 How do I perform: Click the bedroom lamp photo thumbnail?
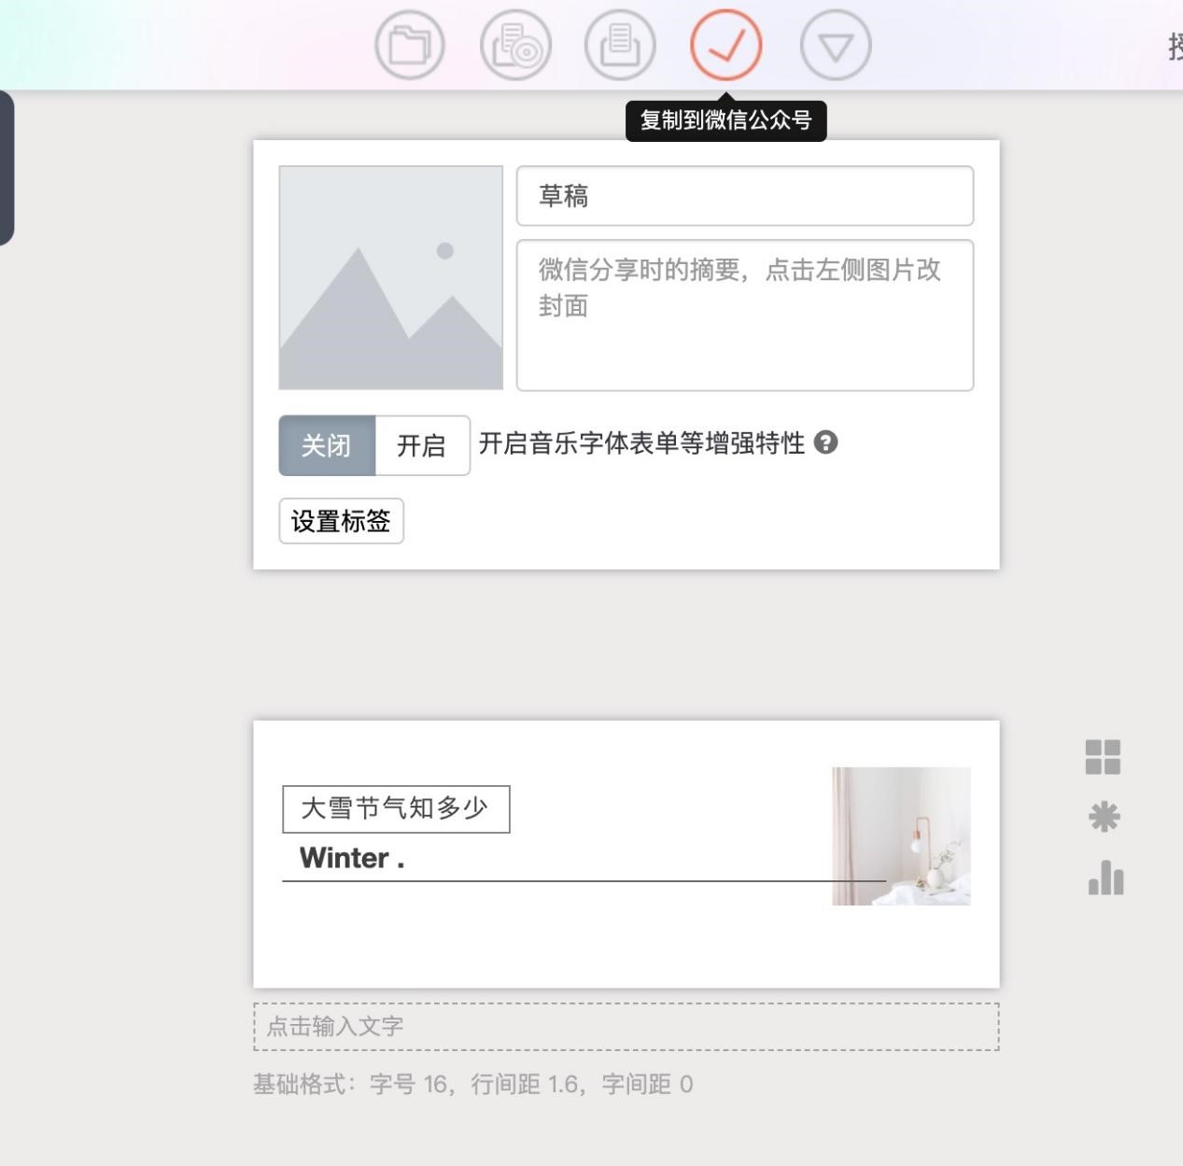(901, 836)
